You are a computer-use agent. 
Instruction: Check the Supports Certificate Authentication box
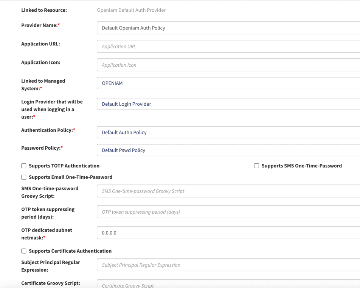24,251
